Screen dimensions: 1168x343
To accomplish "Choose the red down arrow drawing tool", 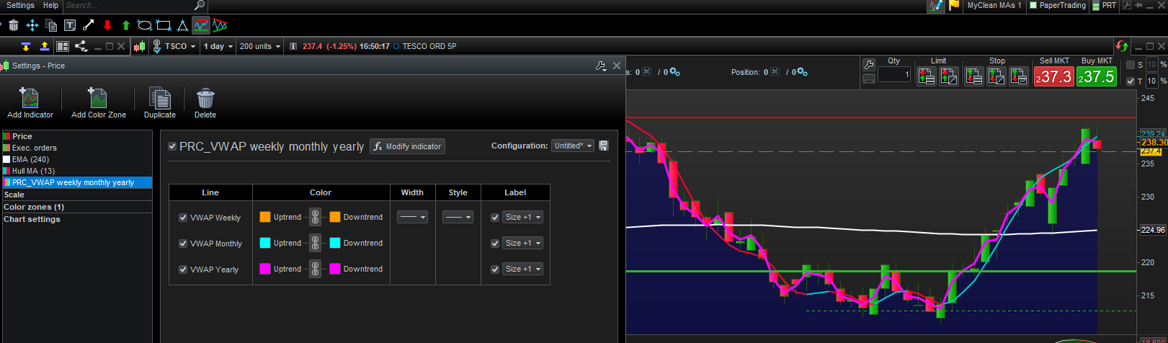I will click(x=107, y=25).
